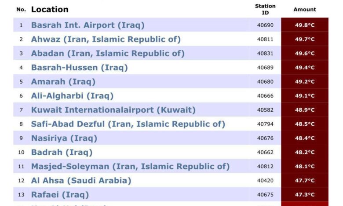Select the 49.8°C temperature cell
This screenshot has width=343, height=206.
coord(305,25)
